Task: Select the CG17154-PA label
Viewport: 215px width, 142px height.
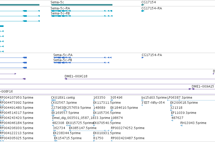Action: (x=152, y=55)
